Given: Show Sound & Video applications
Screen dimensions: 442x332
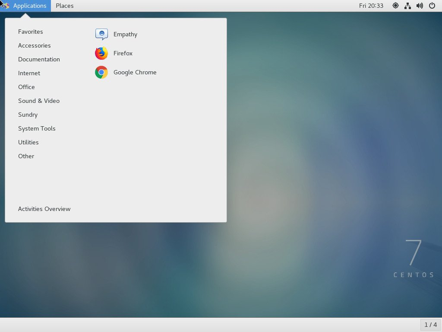Looking at the screenshot, I should [x=39, y=101].
